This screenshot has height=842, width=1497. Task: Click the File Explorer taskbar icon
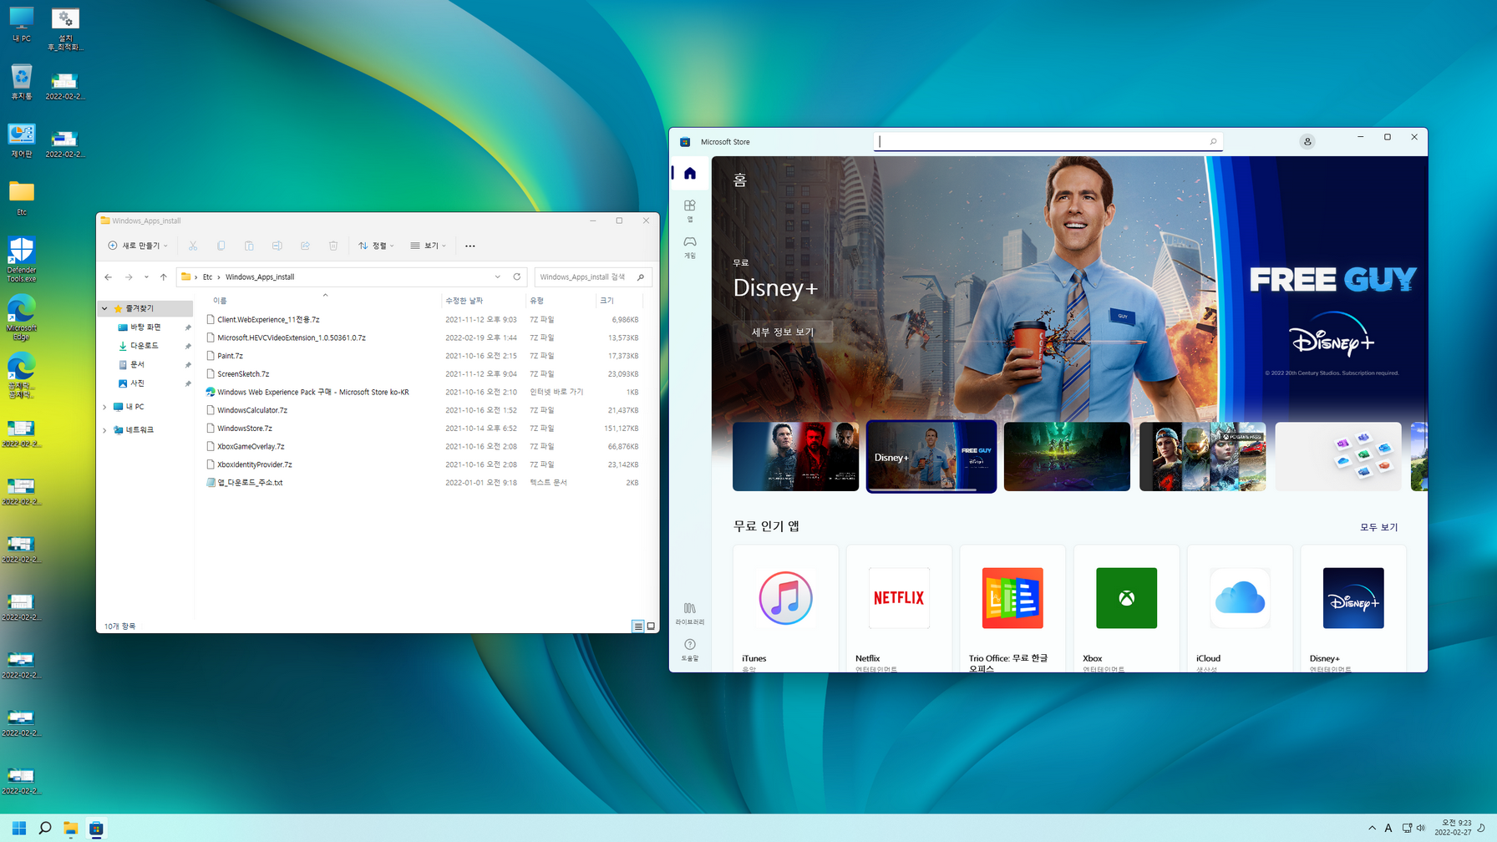(71, 828)
